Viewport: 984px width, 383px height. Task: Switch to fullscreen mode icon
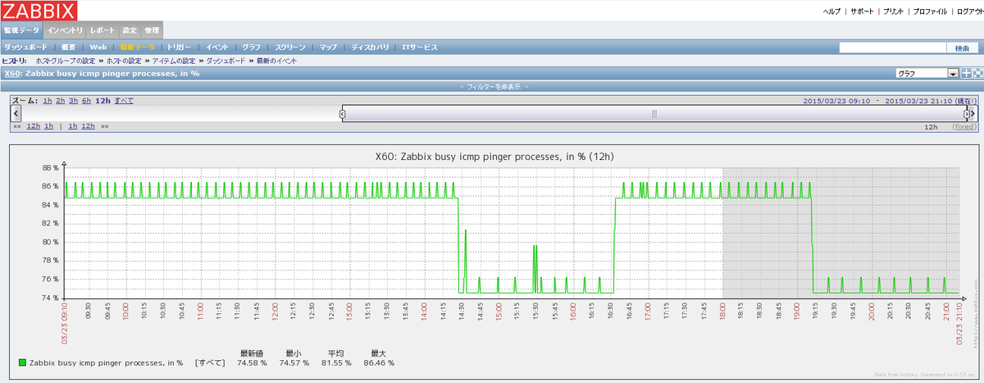point(977,73)
